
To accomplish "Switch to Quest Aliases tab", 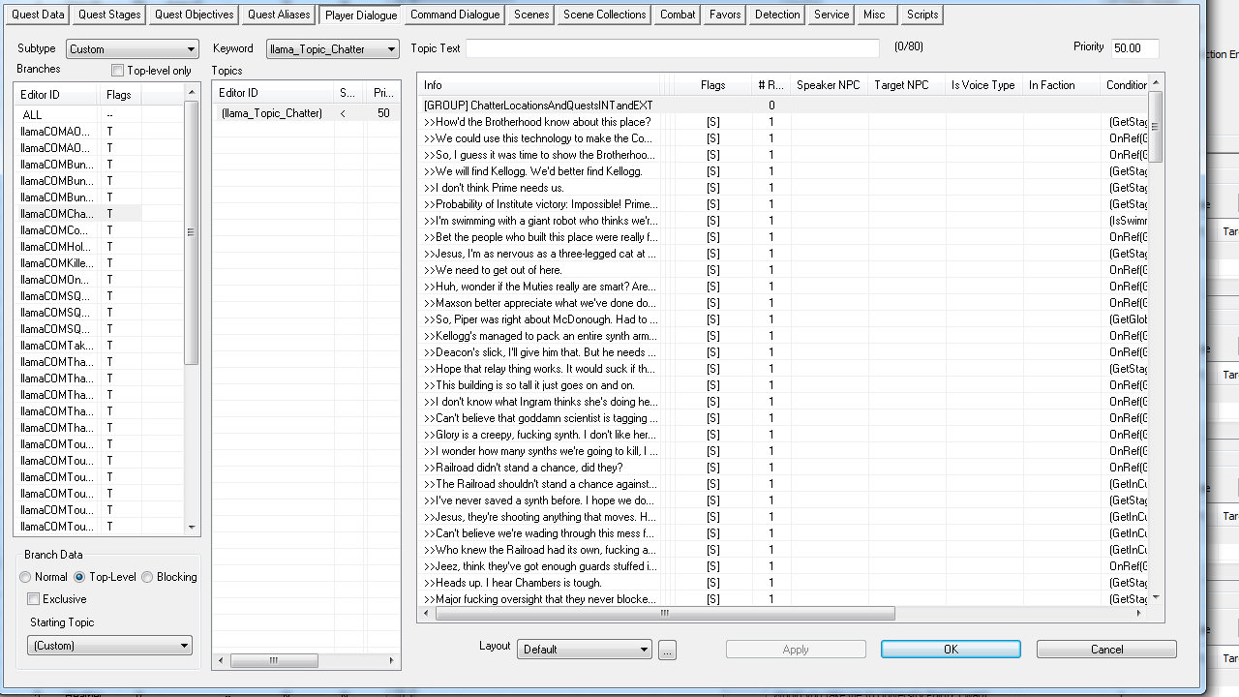I will click(x=279, y=15).
